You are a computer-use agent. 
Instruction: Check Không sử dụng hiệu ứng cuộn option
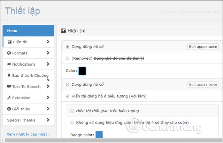point(72,123)
